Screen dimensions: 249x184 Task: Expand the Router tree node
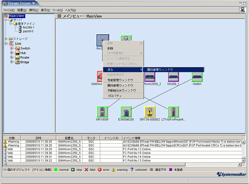pos(11,58)
